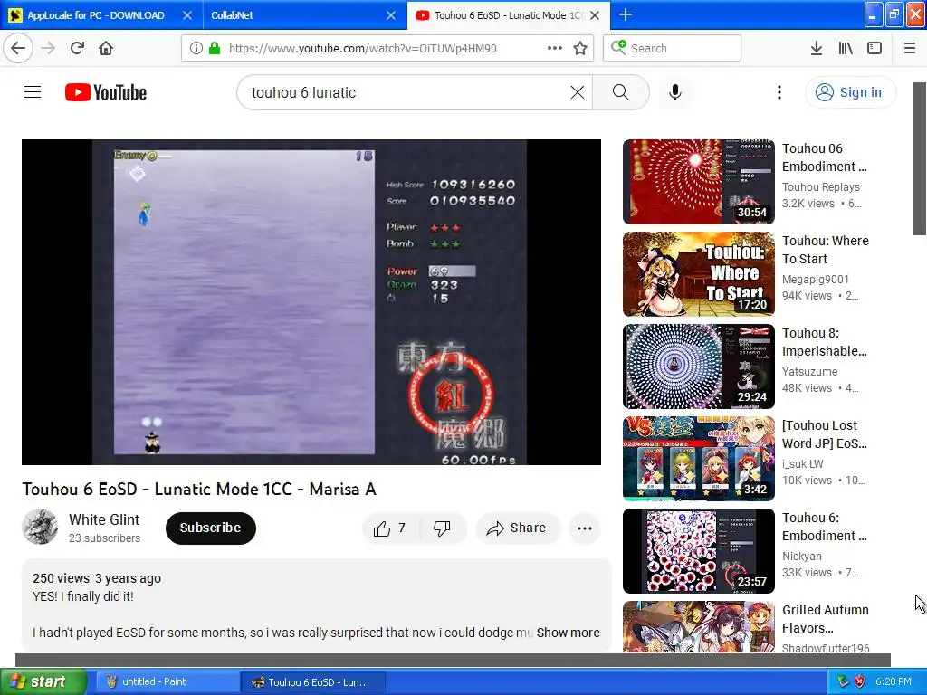Open White Glint channel name link
This screenshot has height=695, width=927.
[104, 519]
